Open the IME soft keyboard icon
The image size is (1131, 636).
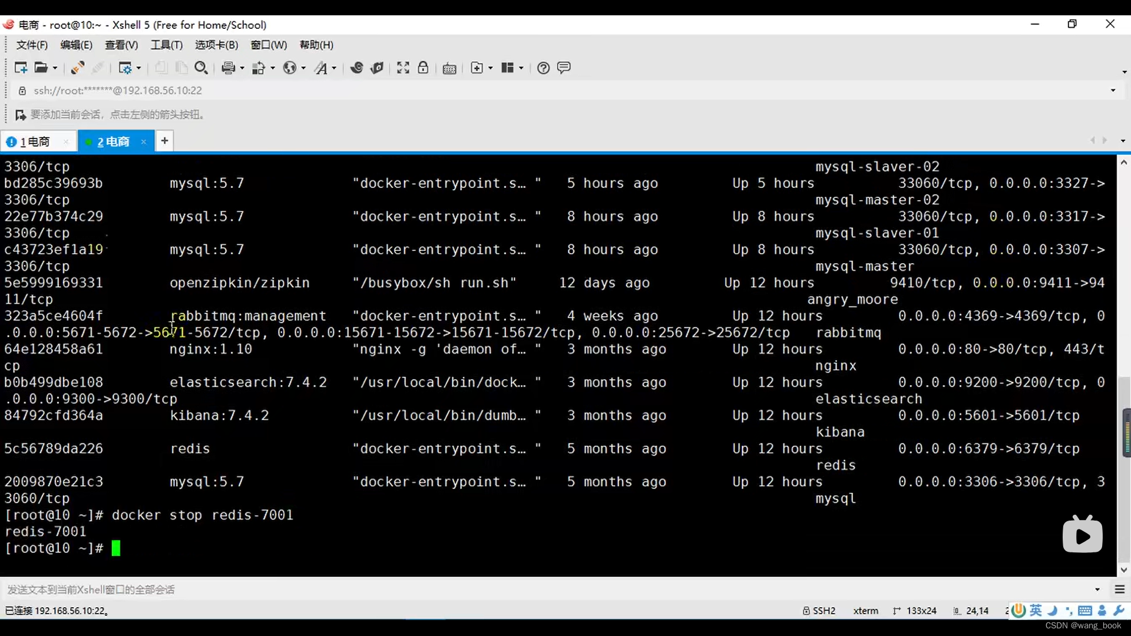1085,611
